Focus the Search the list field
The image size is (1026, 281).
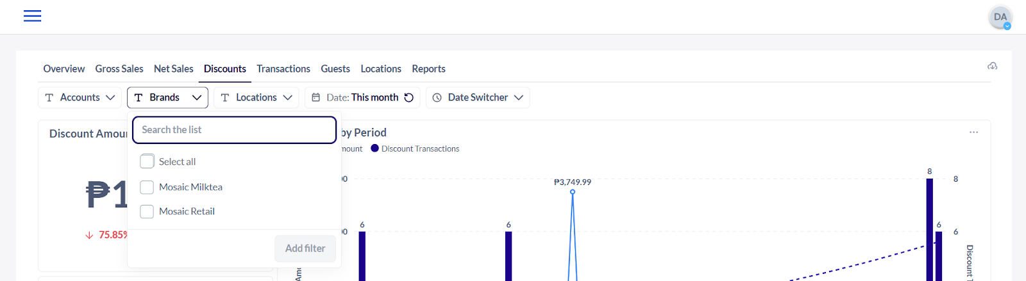(x=234, y=130)
